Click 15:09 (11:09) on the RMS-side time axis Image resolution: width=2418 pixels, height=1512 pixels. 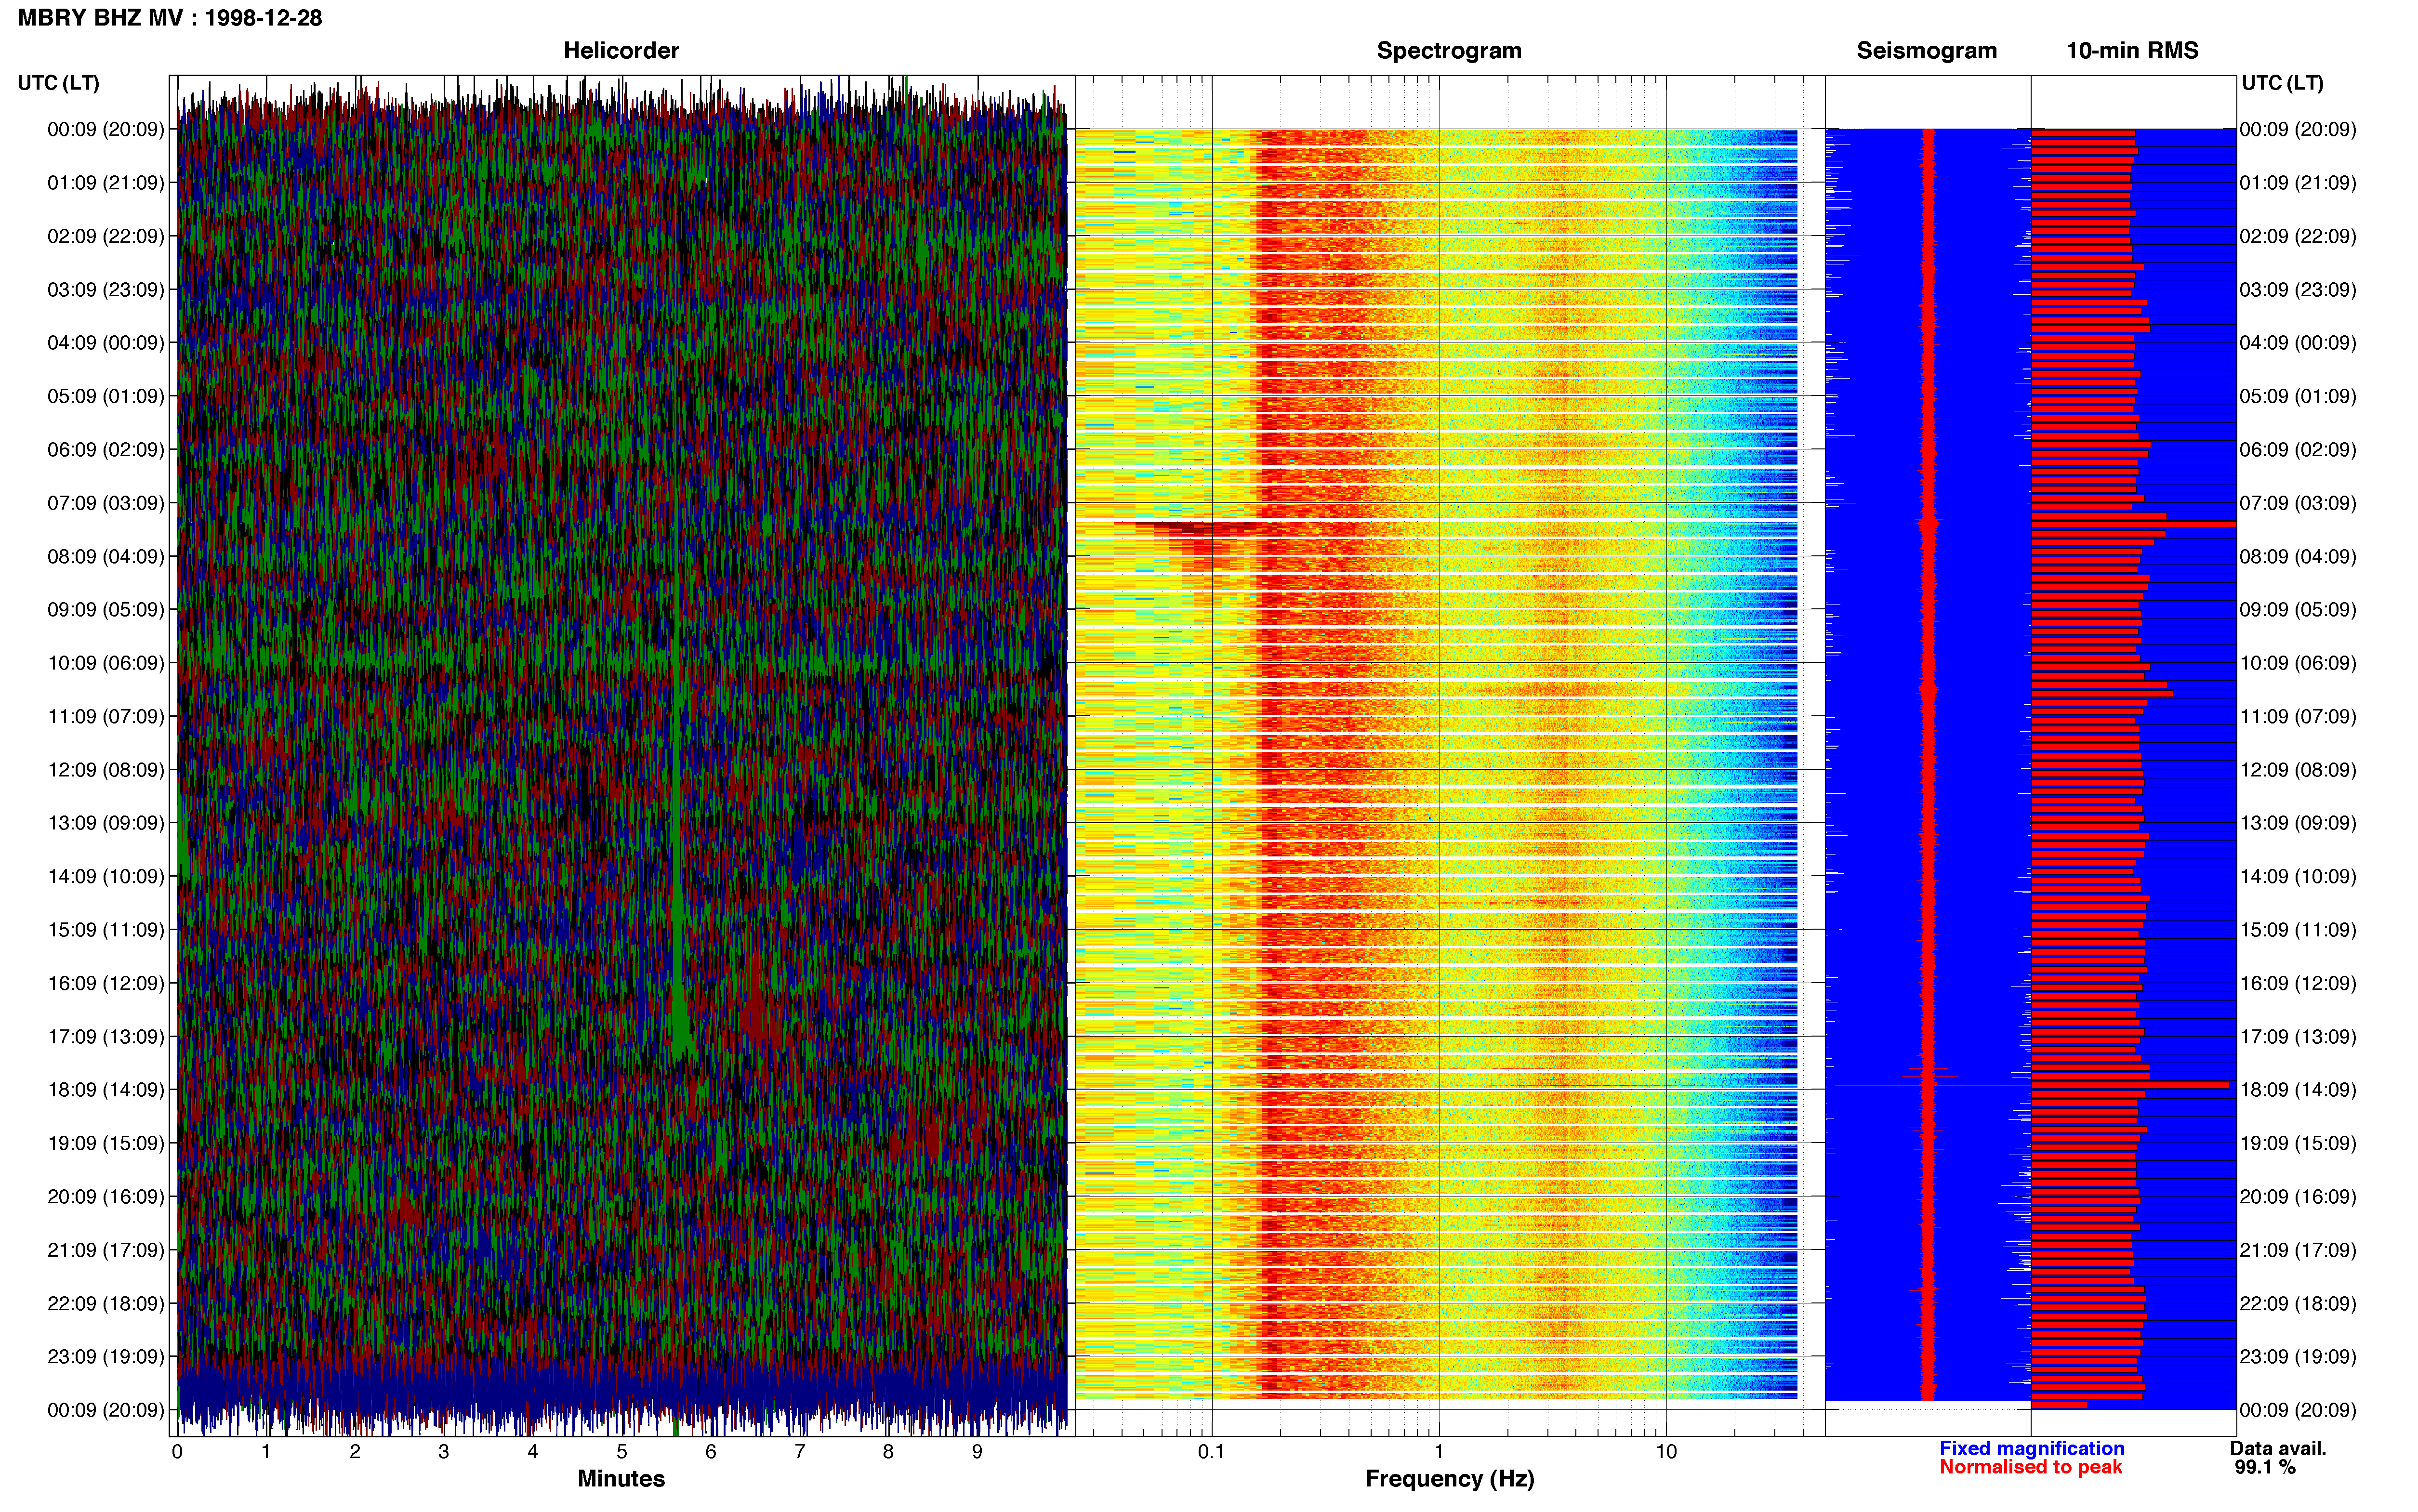point(2298,930)
